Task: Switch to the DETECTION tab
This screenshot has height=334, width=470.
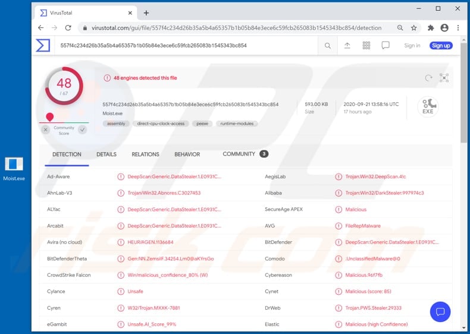Action: 67,155
